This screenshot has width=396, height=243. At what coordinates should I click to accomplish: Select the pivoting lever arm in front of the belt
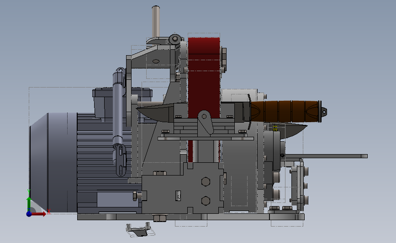[206, 122]
